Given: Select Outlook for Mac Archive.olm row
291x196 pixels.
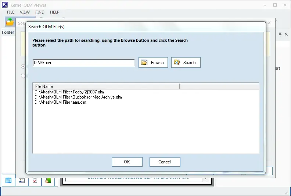Looking at the screenshot, I should click(78, 97).
